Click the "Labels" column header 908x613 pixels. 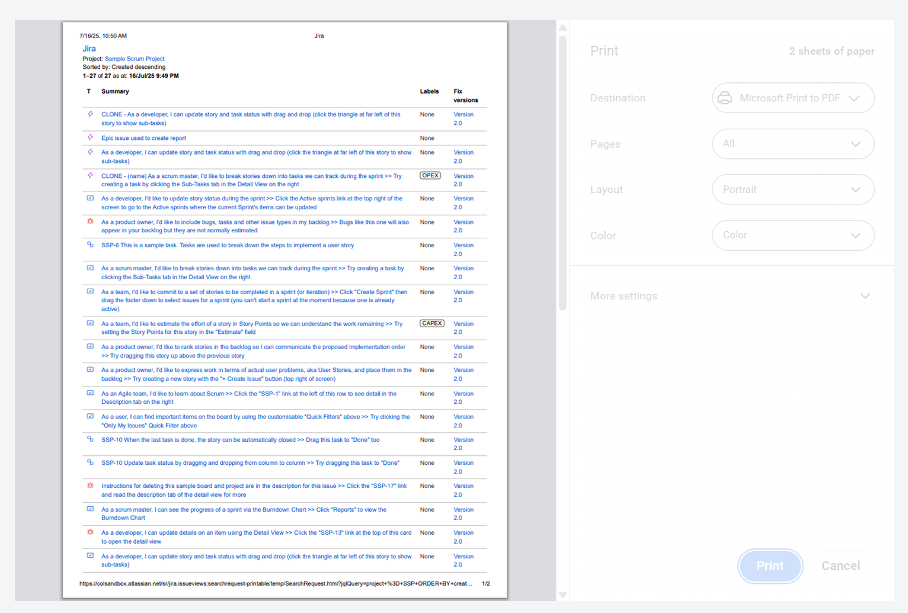(429, 91)
